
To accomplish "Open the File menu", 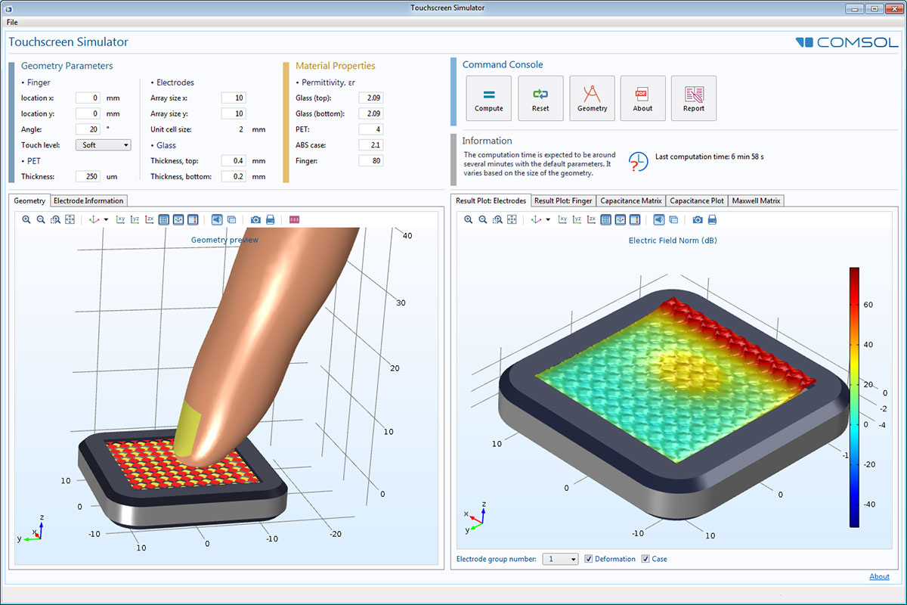I will click(x=12, y=22).
